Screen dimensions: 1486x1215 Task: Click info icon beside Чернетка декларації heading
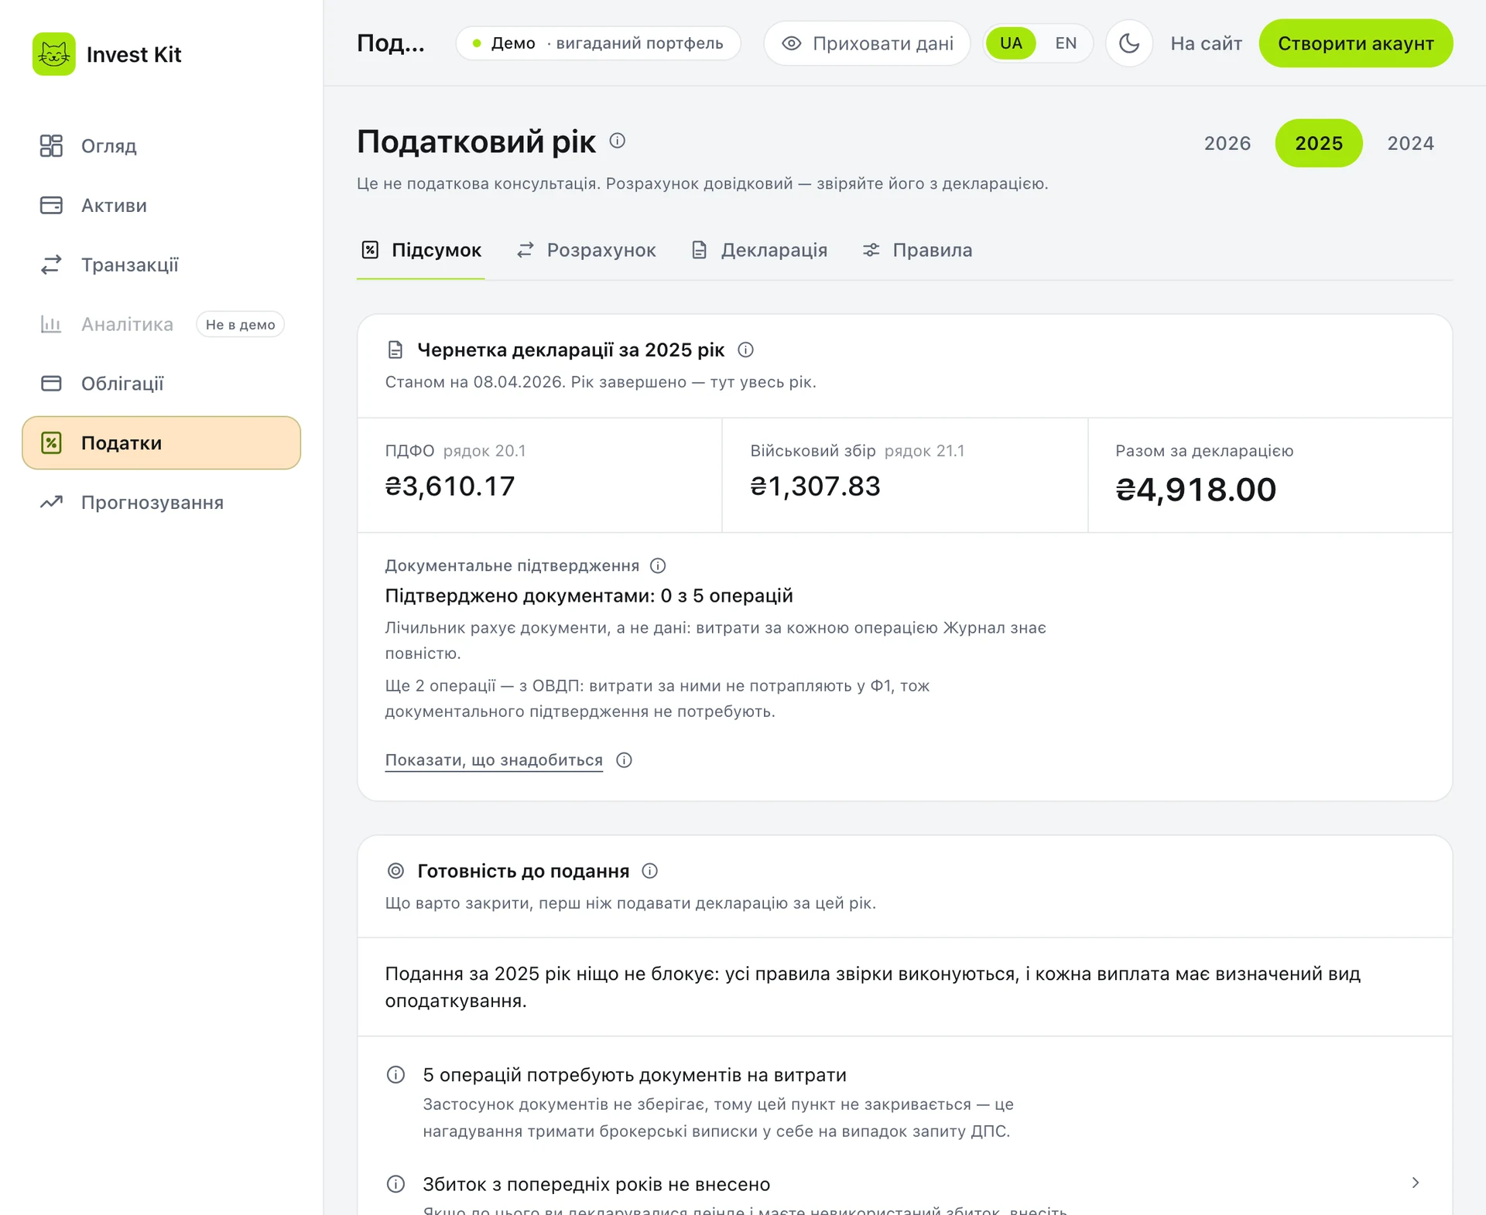click(x=745, y=350)
